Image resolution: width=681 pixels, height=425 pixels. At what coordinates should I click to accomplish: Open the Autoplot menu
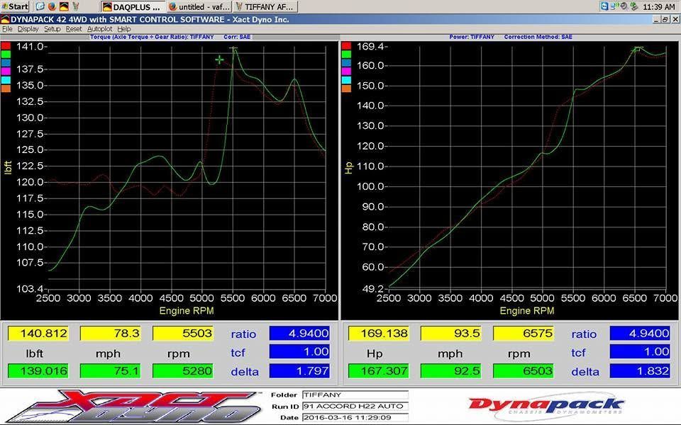[99, 29]
